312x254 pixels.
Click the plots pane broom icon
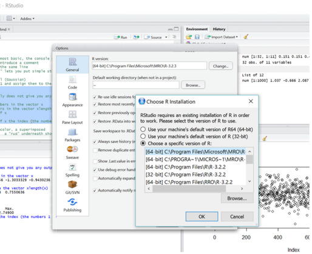[x=265, y=138]
